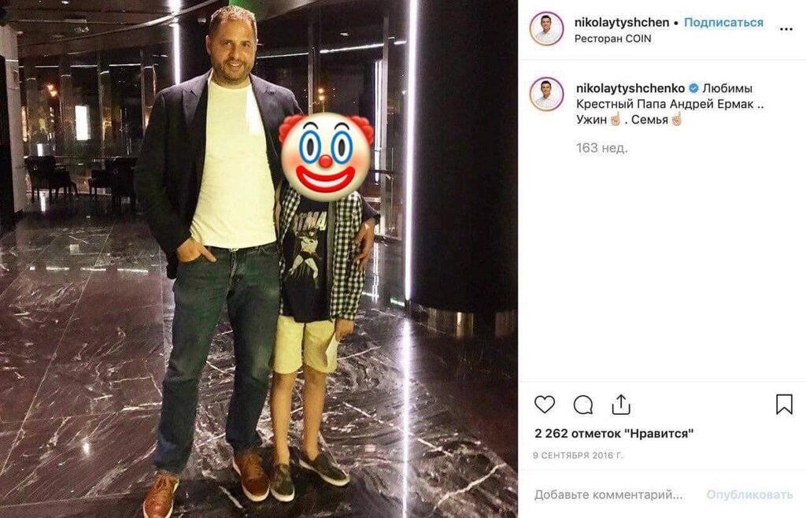Focus the Добавьте комментарий input field
This screenshot has height=518, width=806.
[608, 494]
